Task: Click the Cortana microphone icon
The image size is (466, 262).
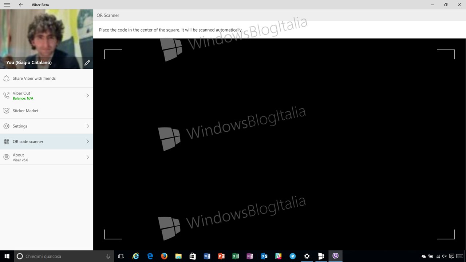Action: click(108, 256)
